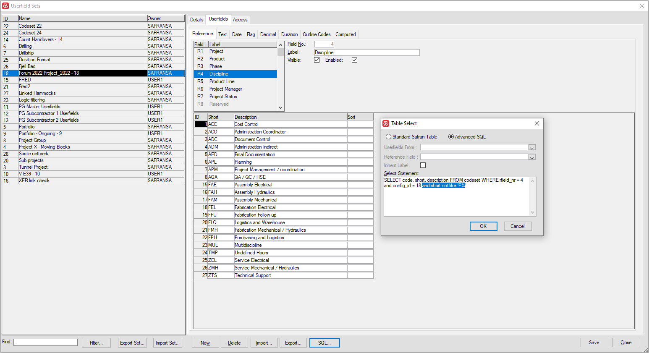Open the Computed sub-tab

tap(345, 34)
